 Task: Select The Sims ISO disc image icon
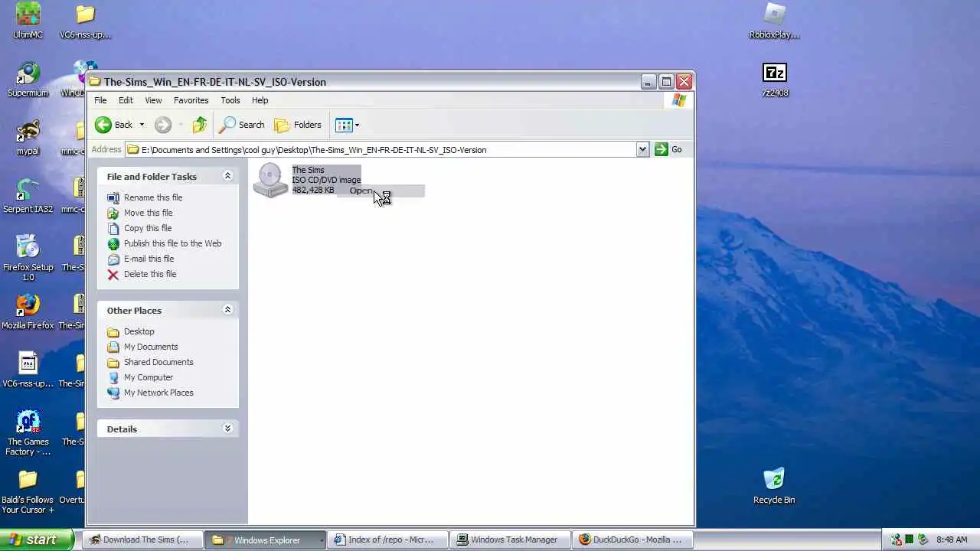click(270, 180)
